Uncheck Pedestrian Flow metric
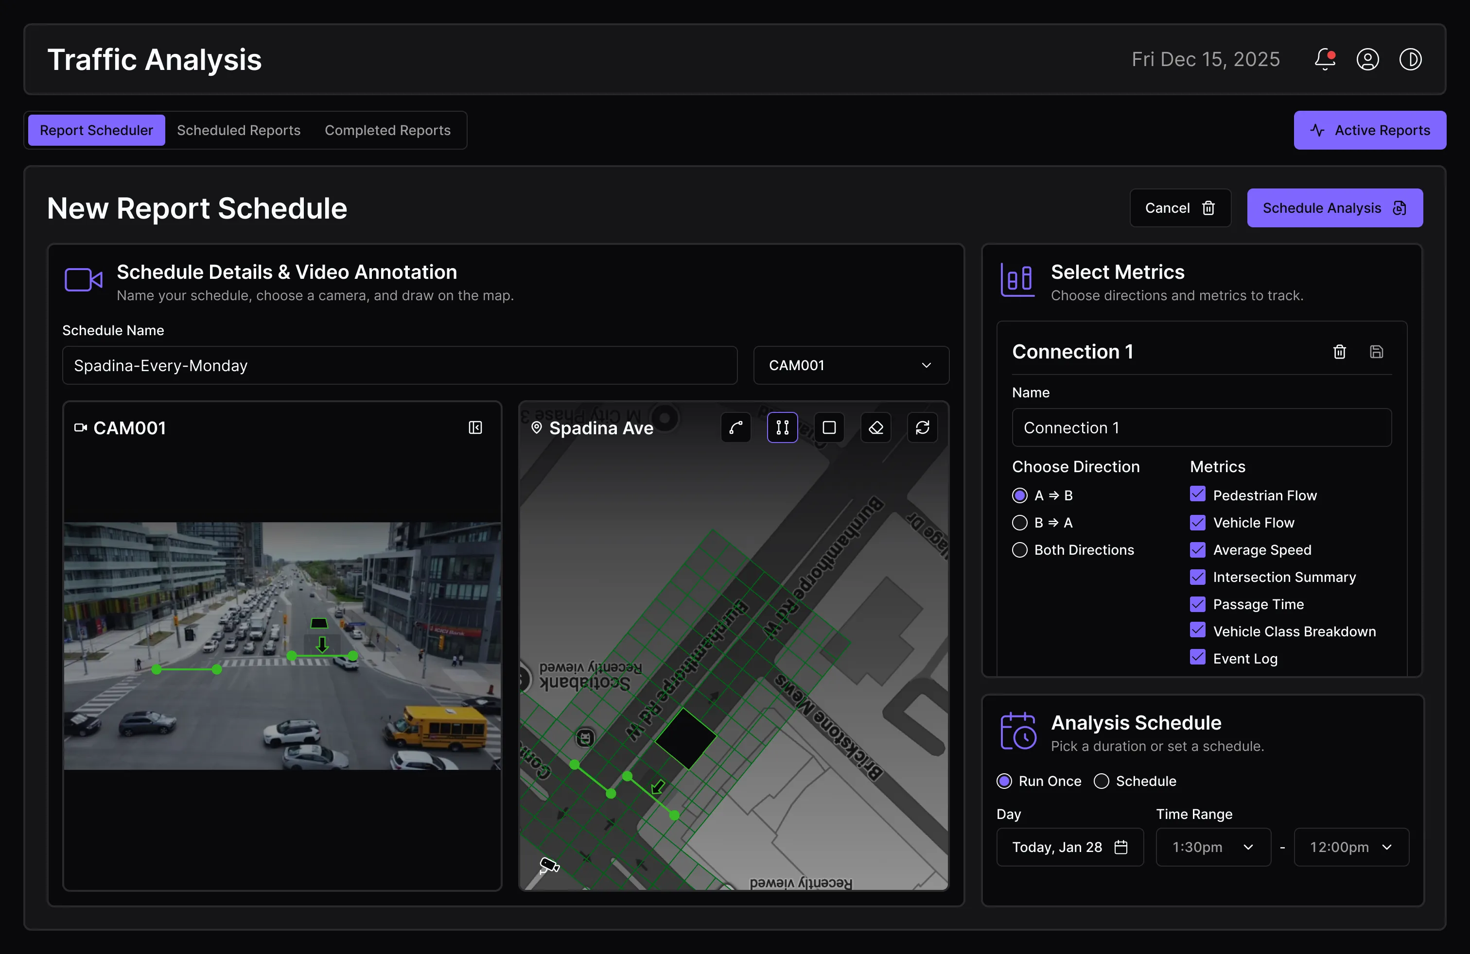This screenshot has width=1470, height=954. click(x=1197, y=495)
